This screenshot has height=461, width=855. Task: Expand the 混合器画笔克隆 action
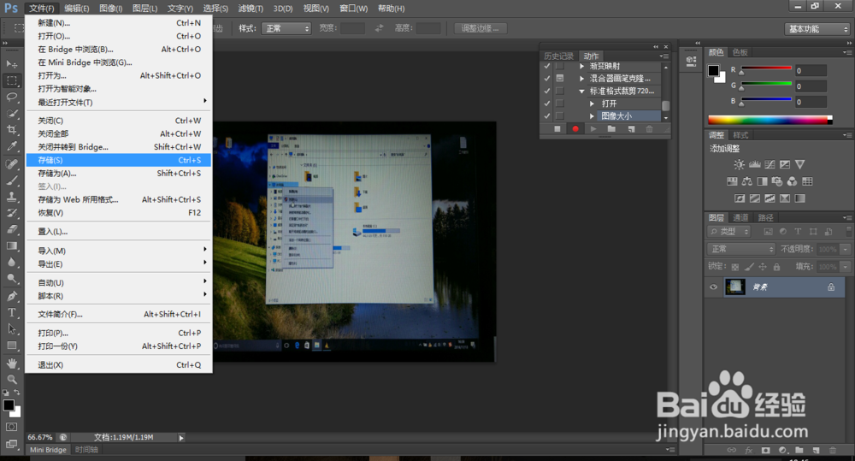(x=581, y=79)
